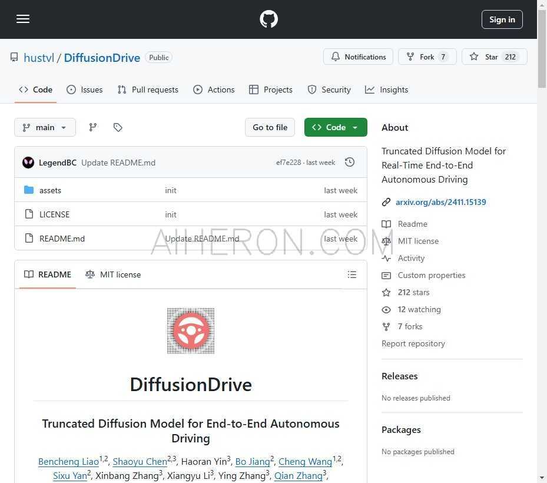Open the Insights tab
This screenshot has width=547, height=483.
[x=386, y=90]
